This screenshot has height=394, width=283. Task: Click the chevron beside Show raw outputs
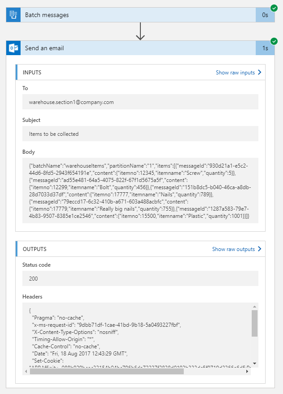[259, 249]
